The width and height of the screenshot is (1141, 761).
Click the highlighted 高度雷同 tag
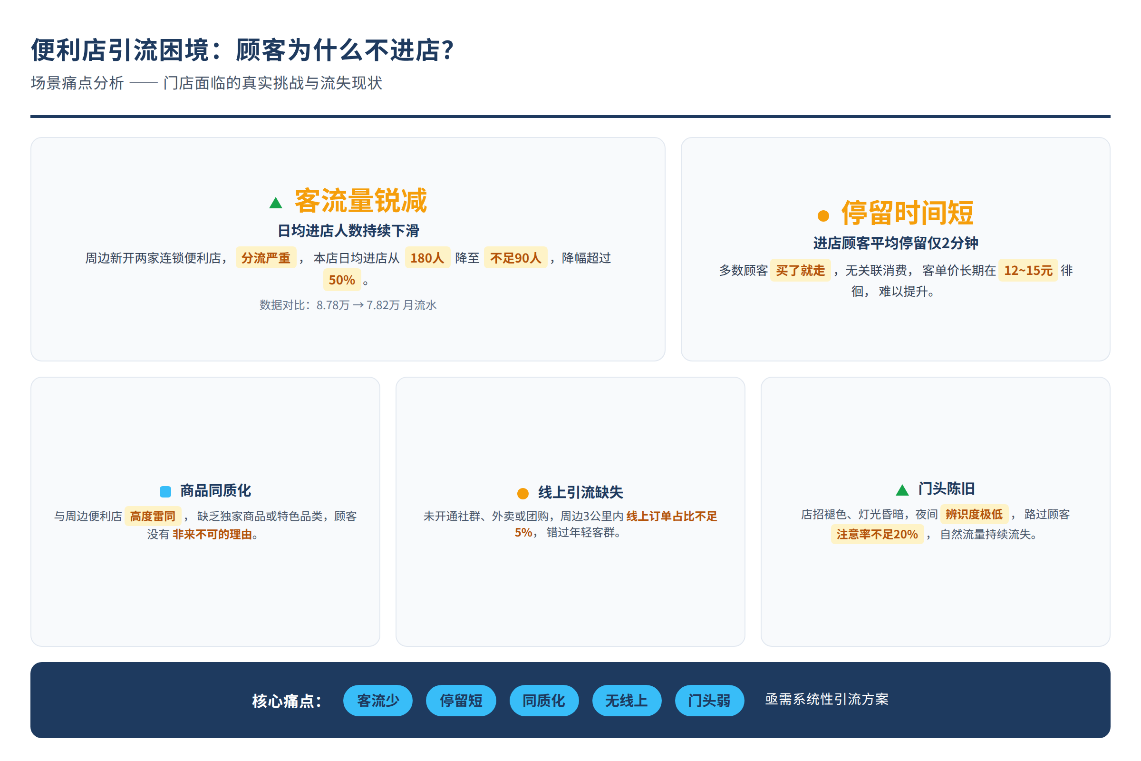click(153, 516)
